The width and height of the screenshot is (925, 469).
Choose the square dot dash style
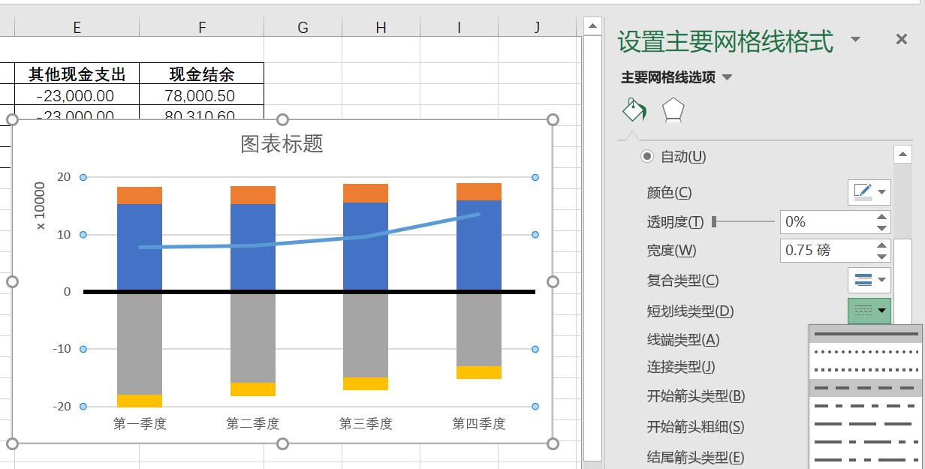point(866,369)
